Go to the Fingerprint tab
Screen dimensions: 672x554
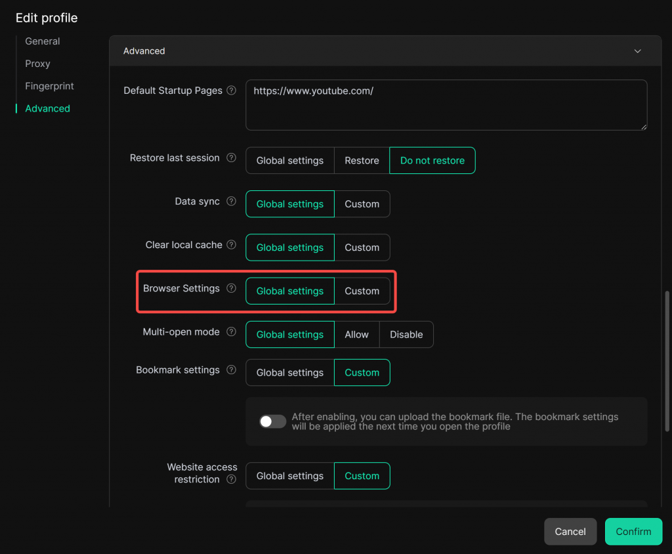pyautogui.click(x=49, y=86)
